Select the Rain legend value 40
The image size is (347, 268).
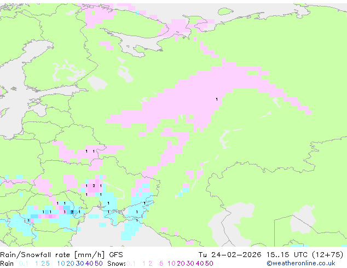pyautogui.click(x=89, y=264)
